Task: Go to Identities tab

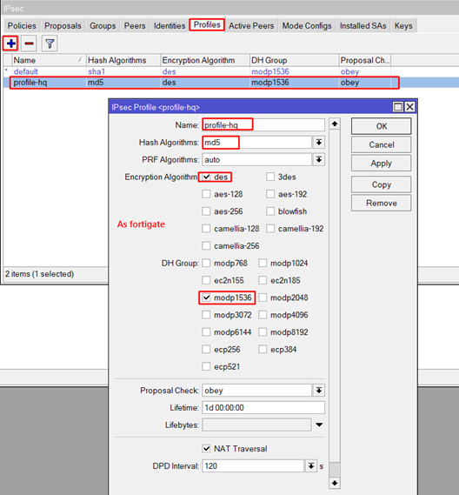Action: (170, 25)
